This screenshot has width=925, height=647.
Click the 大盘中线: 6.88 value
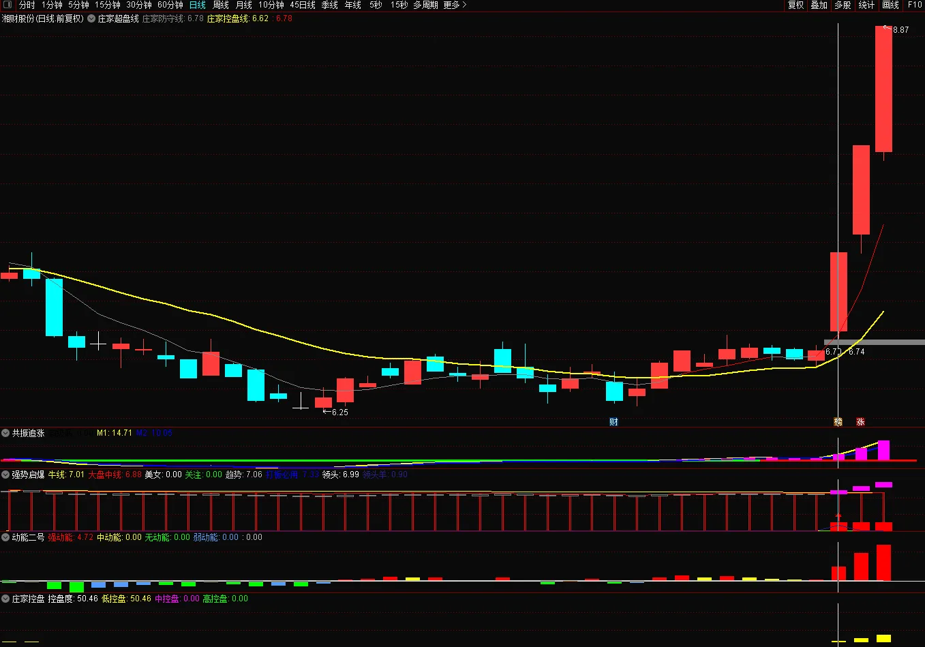(115, 475)
